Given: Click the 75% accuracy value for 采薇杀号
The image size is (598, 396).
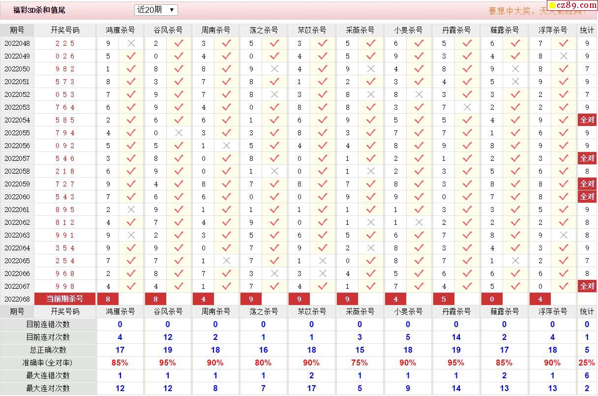Looking at the screenshot, I should pos(359,363).
